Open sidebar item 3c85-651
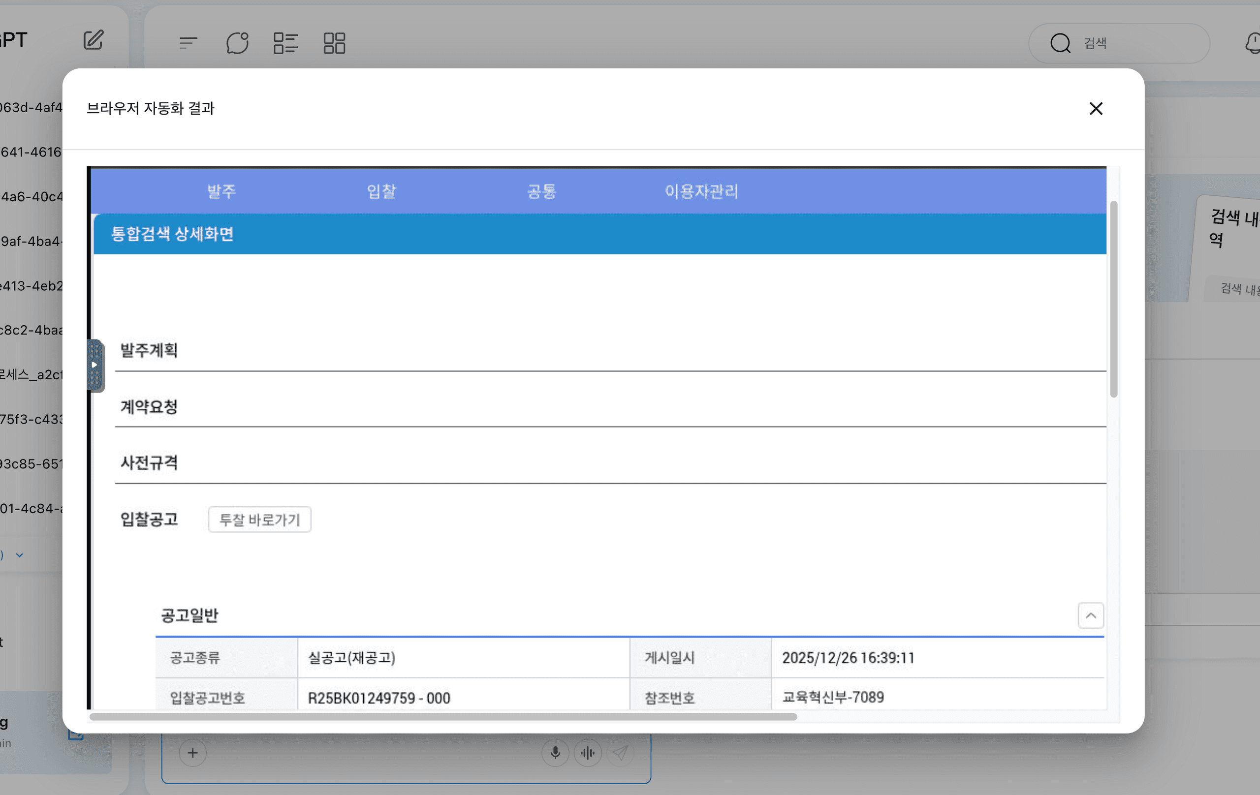 click(31, 463)
